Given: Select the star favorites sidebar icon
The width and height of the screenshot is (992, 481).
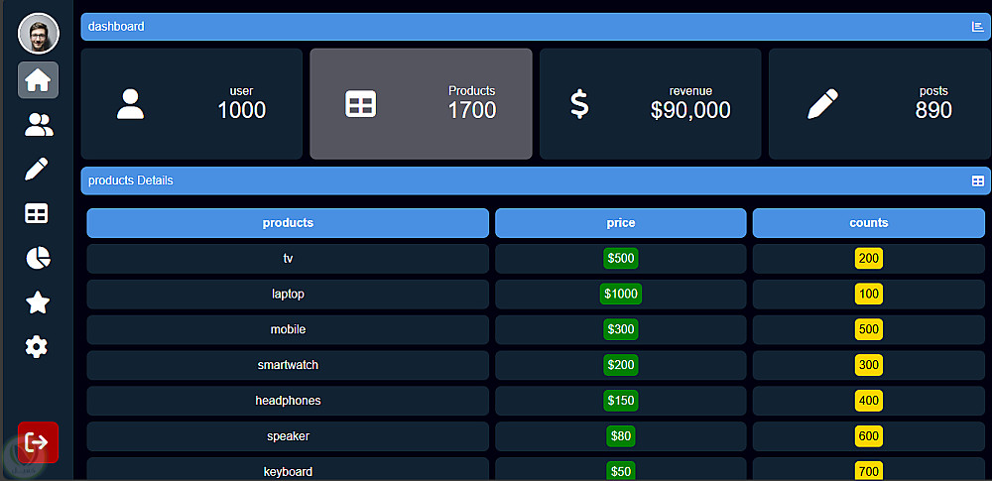Looking at the screenshot, I should coord(38,302).
